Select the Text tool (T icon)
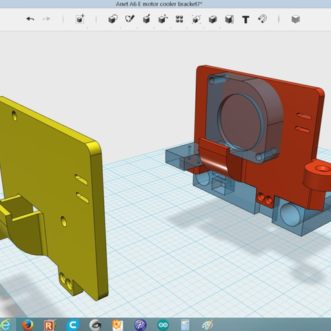 pyautogui.click(x=245, y=19)
